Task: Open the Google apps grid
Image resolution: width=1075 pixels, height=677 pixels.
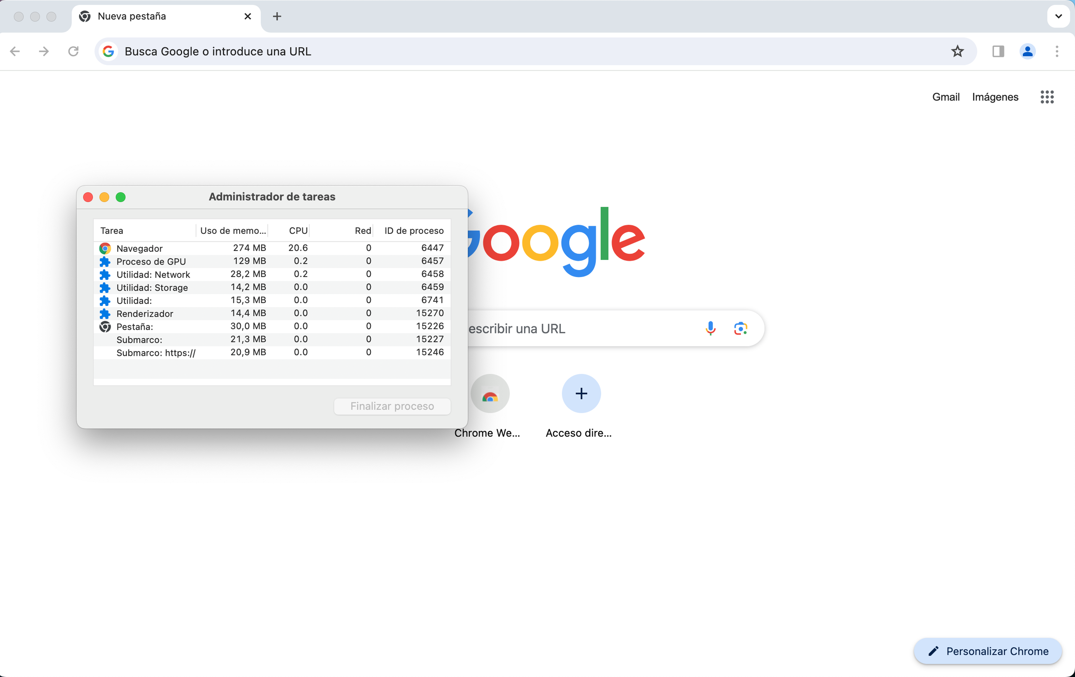Action: coord(1047,97)
